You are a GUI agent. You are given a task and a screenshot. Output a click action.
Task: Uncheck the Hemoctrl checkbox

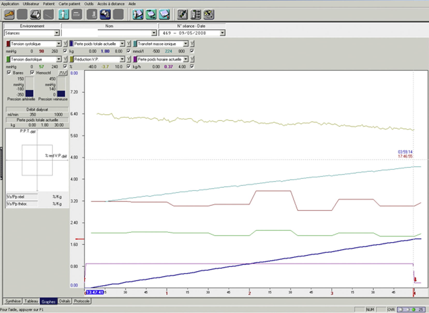click(32, 73)
